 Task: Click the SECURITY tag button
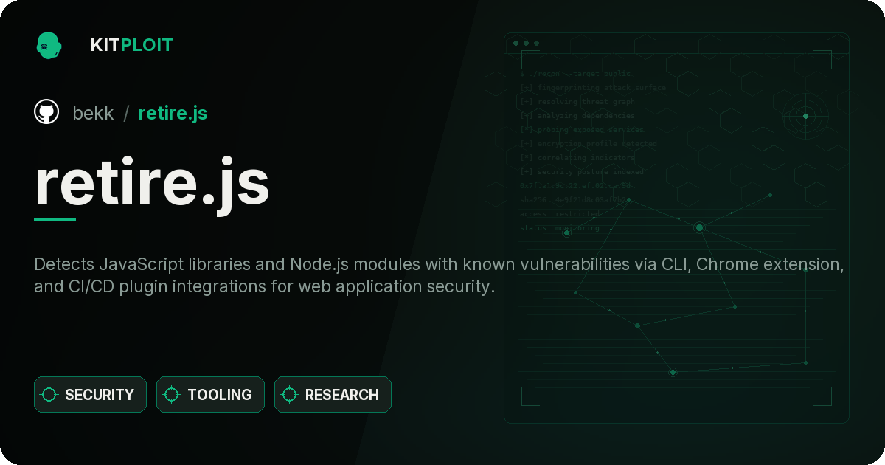tap(90, 395)
